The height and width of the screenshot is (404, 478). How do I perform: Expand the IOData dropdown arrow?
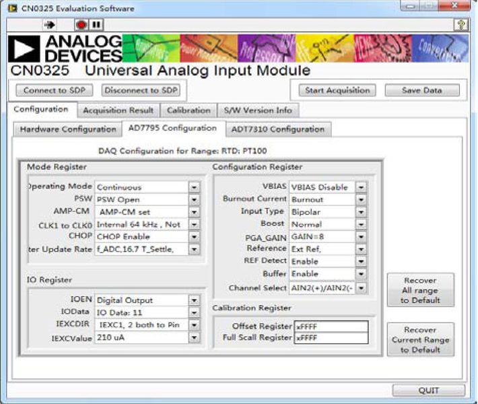click(194, 313)
